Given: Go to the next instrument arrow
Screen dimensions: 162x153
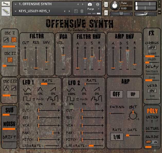Looking at the screenshot, I should [83, 4].
